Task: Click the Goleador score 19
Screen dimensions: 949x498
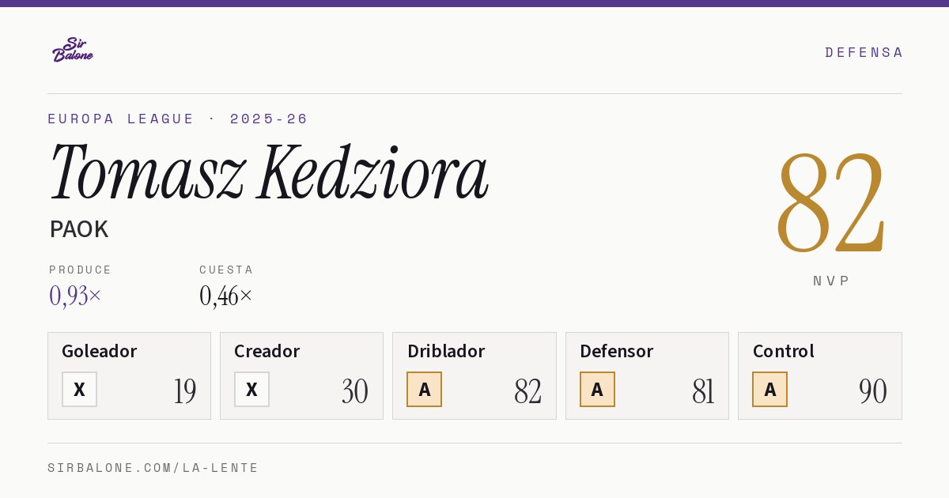Action: 185,391
